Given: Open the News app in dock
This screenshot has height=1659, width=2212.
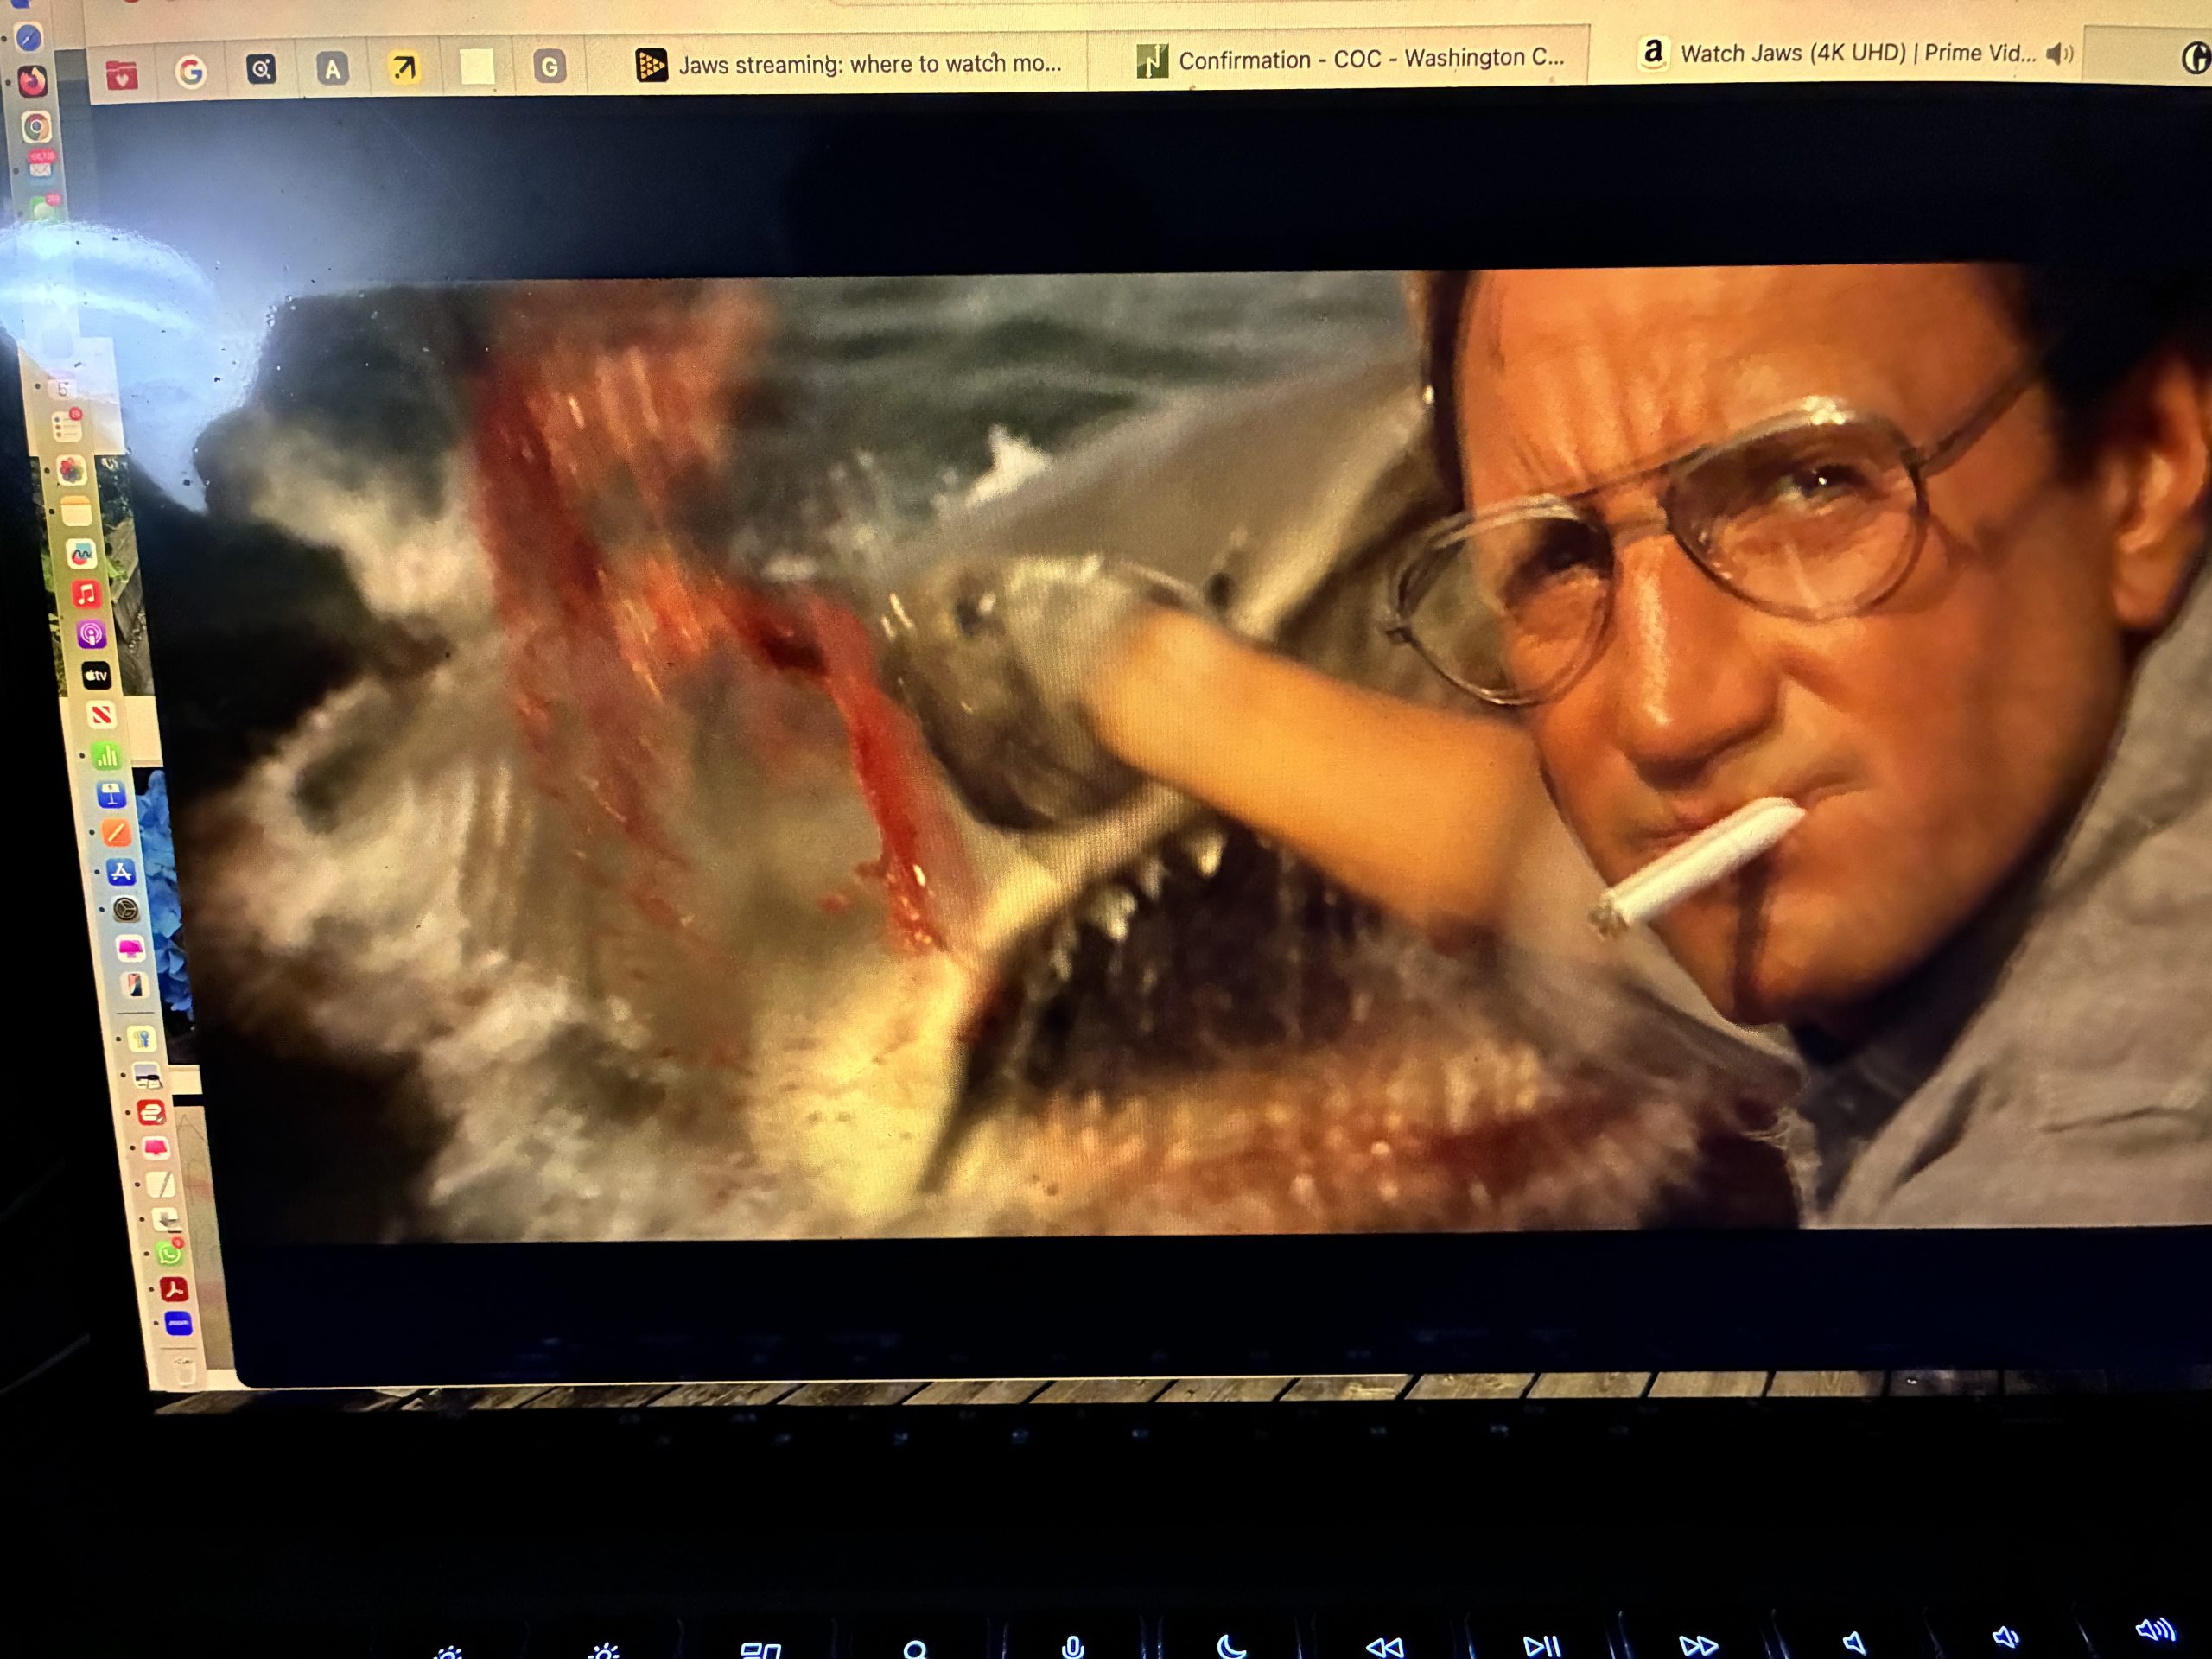Looking at the screenshot, I should [101, 715].
